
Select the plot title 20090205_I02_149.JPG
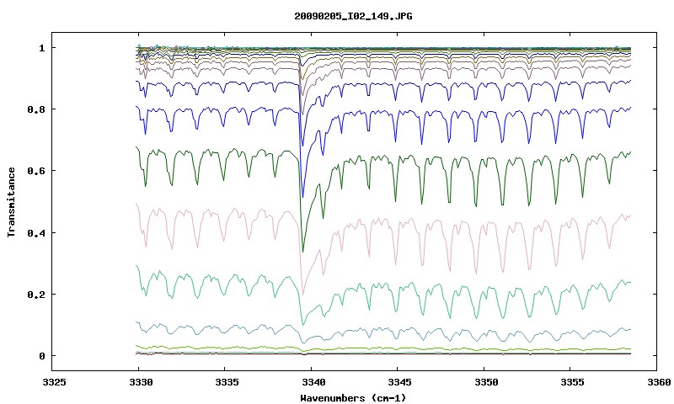(x=353, y=16)
